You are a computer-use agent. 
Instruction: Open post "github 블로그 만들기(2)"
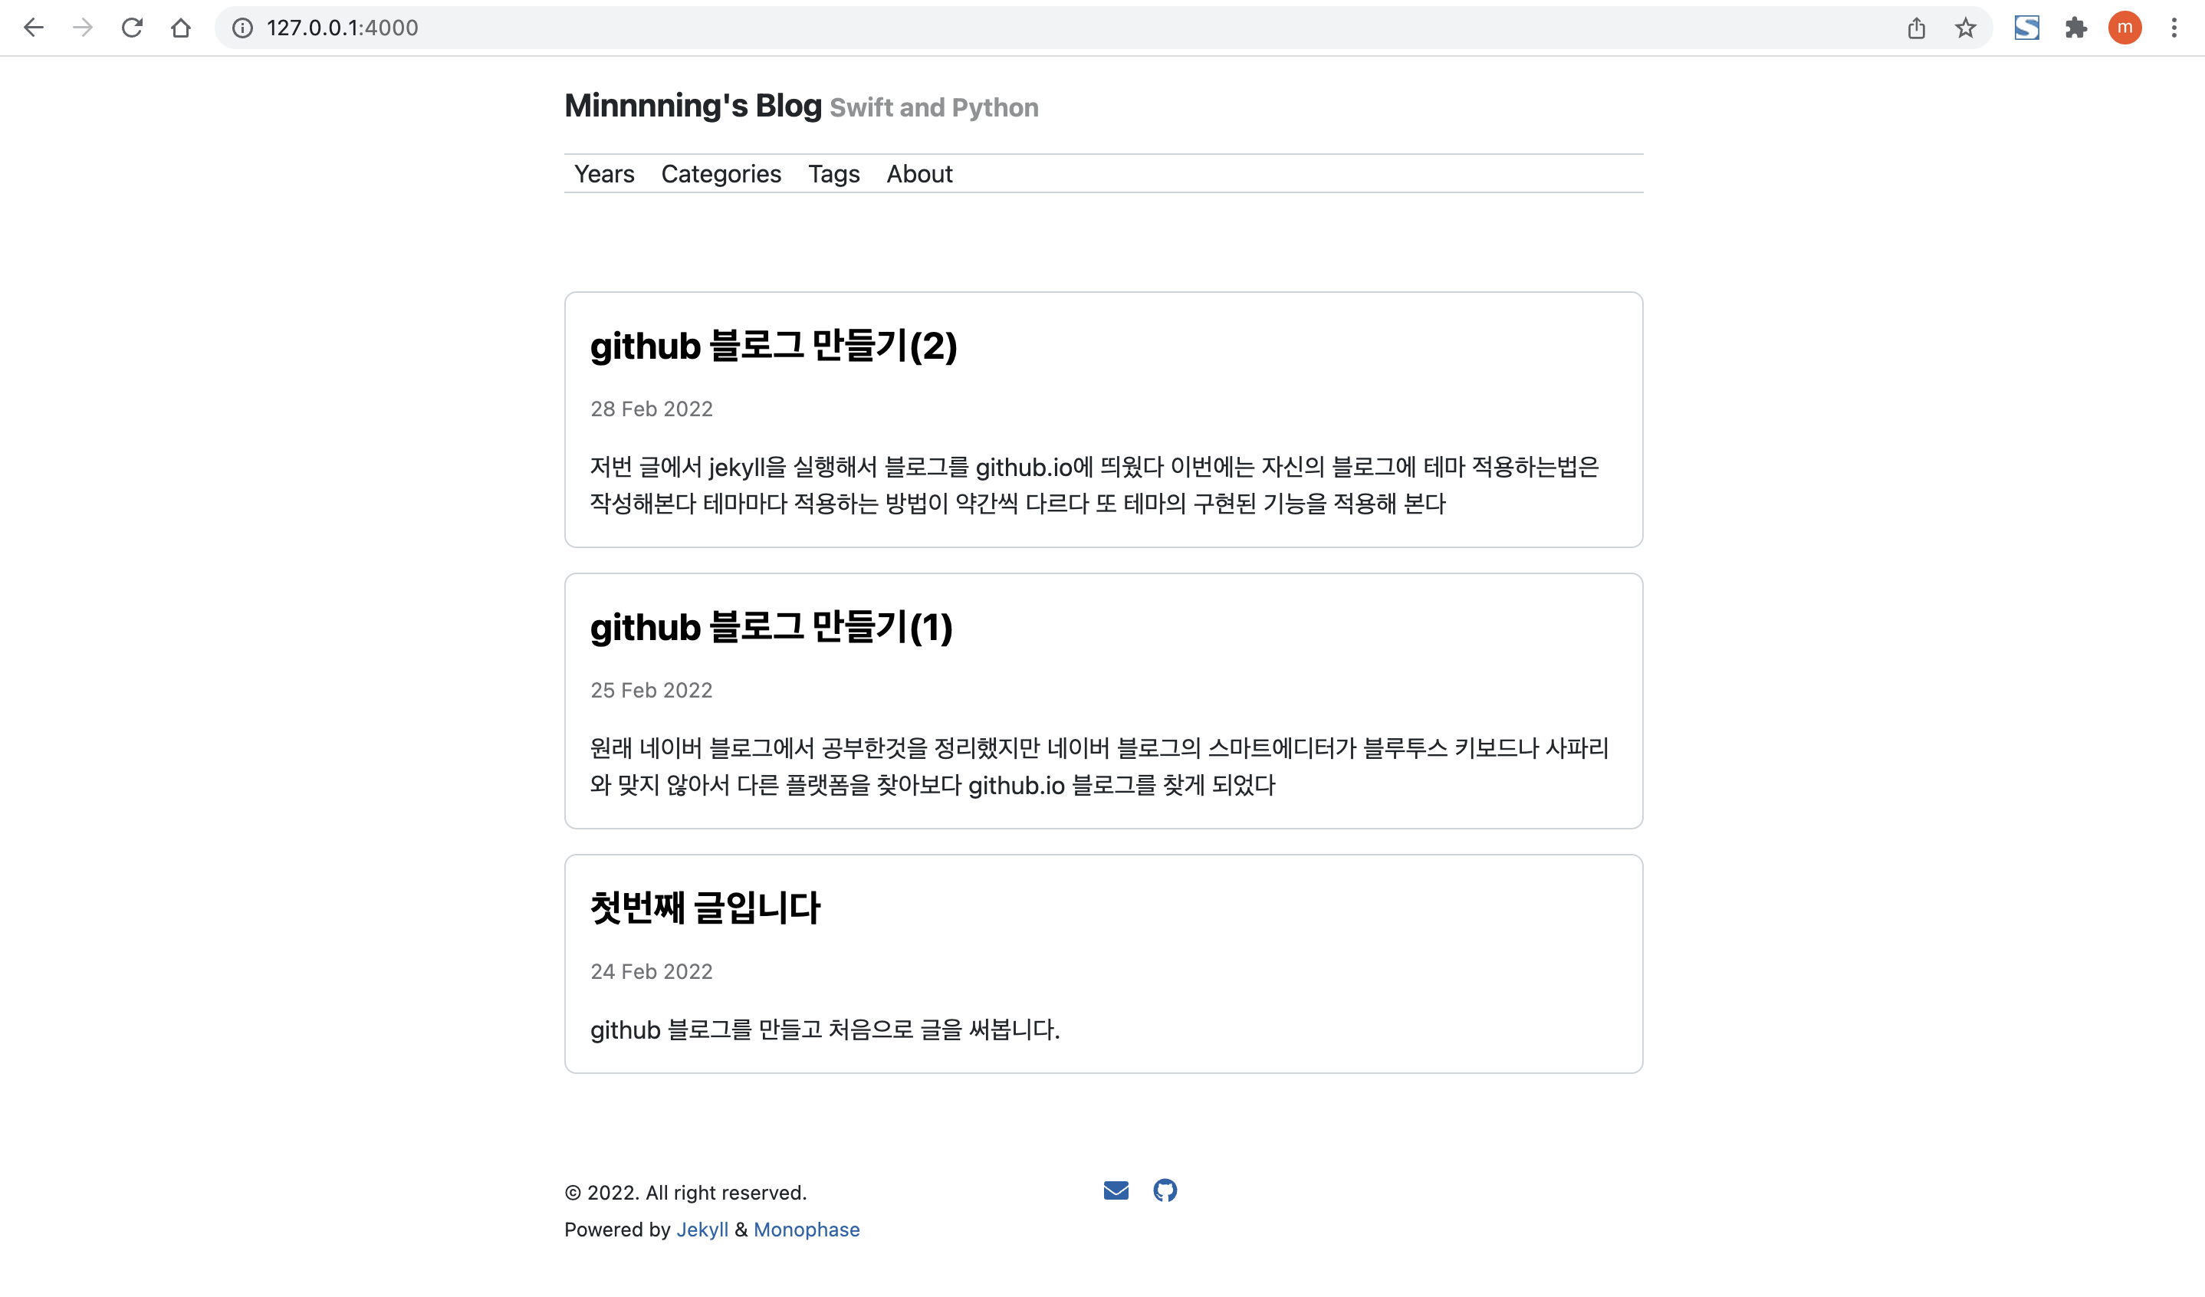pyautogui.click(x=774, y=346)
